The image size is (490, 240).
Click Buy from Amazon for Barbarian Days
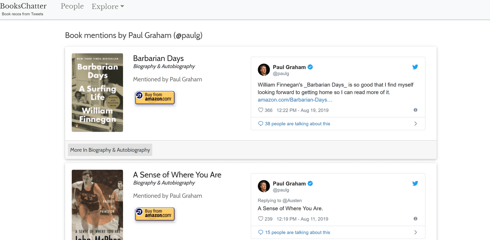155,97
